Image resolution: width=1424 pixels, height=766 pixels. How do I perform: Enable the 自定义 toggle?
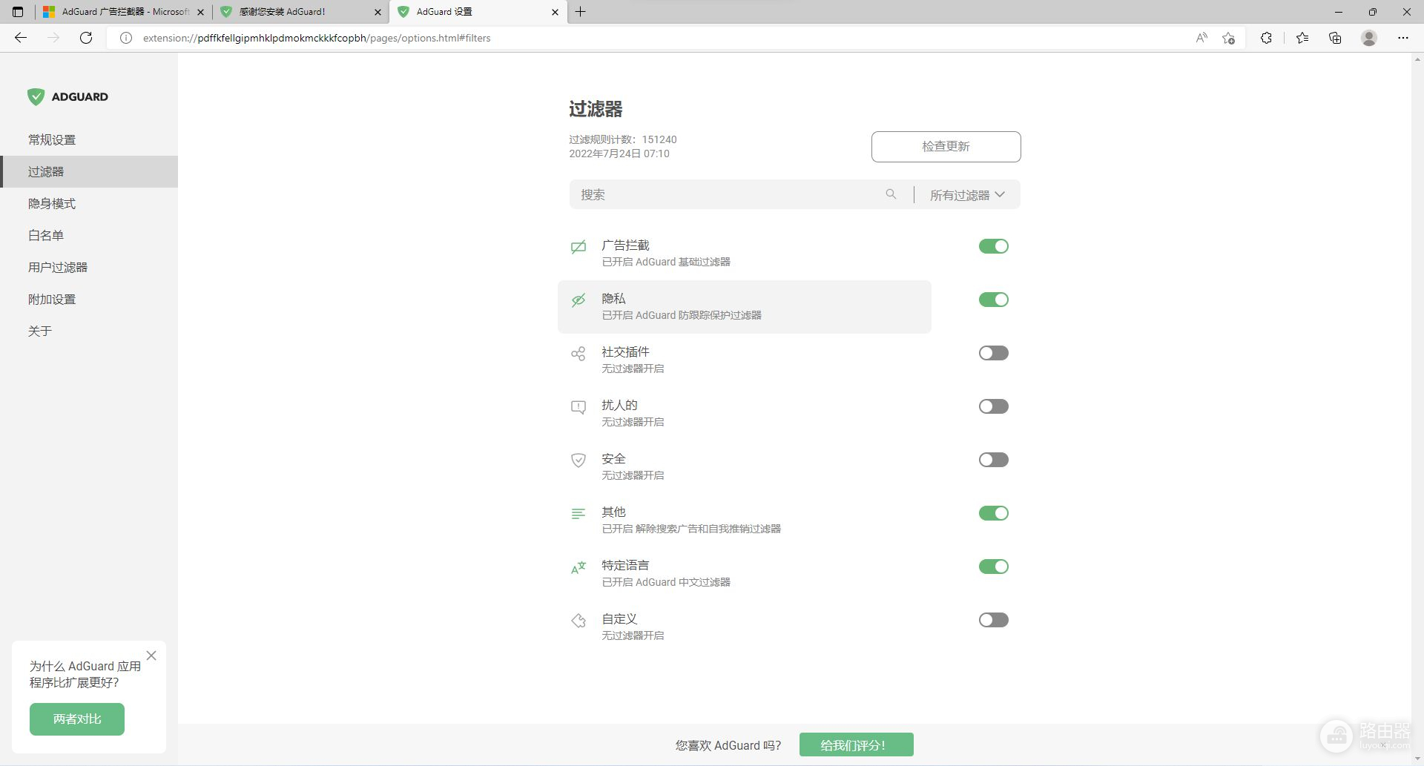pyautogui.click(x=994, y=620)
